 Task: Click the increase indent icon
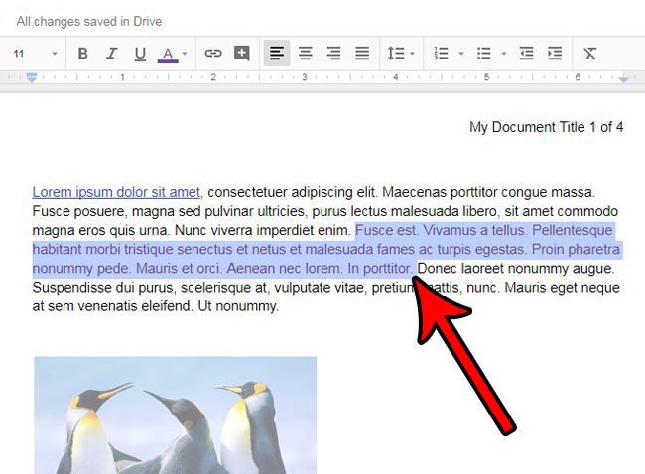click(554, 54)
